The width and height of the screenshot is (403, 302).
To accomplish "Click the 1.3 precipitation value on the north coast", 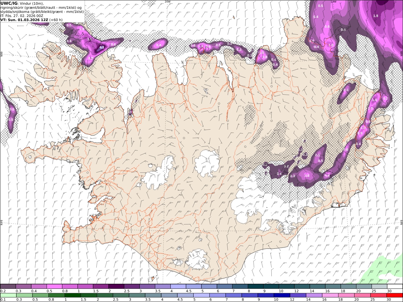I will click(201, 46).
